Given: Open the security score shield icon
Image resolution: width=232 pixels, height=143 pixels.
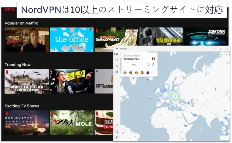Looking at the screenshot, I should [117, 131].
